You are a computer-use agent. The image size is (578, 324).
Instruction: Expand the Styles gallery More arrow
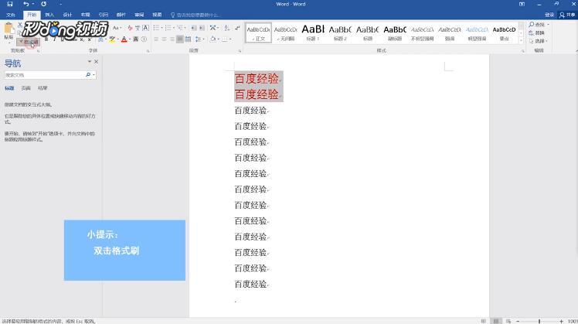tap(521, 41)
